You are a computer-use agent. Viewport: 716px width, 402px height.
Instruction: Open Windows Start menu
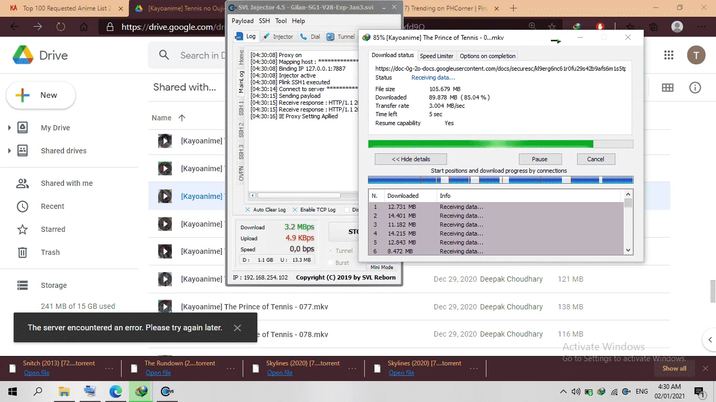(13, 392)
